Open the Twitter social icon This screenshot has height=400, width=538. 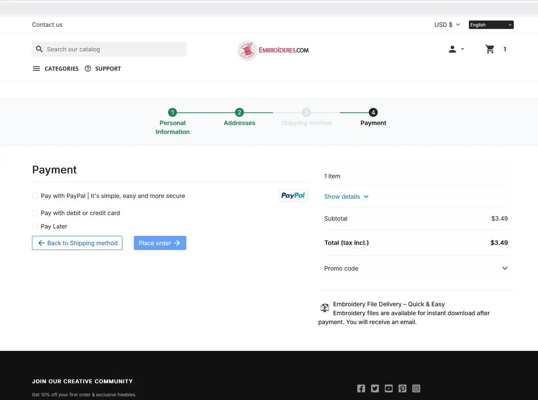(375, 388)
